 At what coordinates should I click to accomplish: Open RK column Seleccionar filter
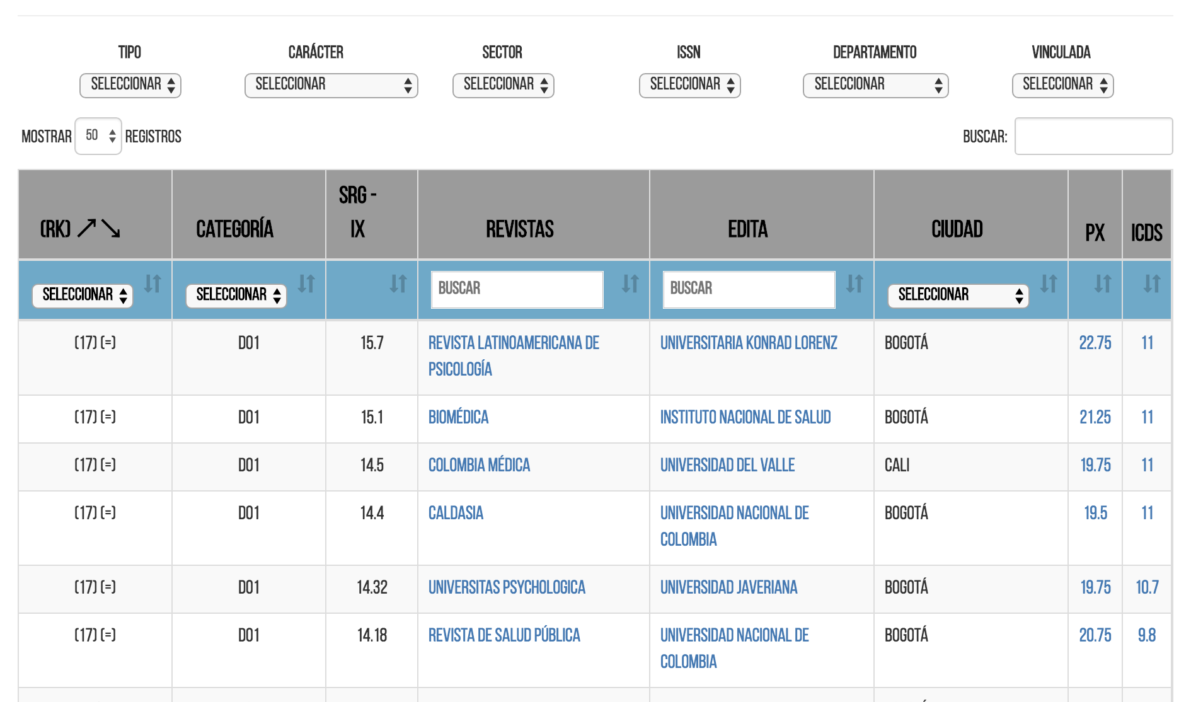(x=83, y=296)
